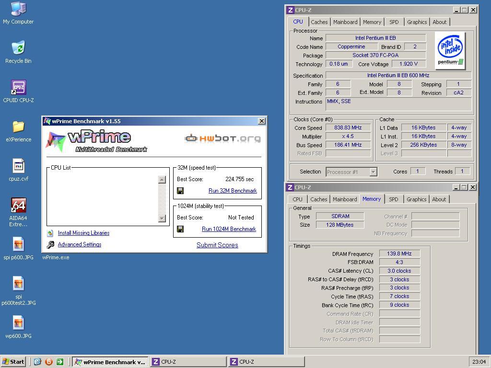Screen dimensions: 491x368
Task: Select Caches tab in lower CPU-Z window
Action: 318,199
